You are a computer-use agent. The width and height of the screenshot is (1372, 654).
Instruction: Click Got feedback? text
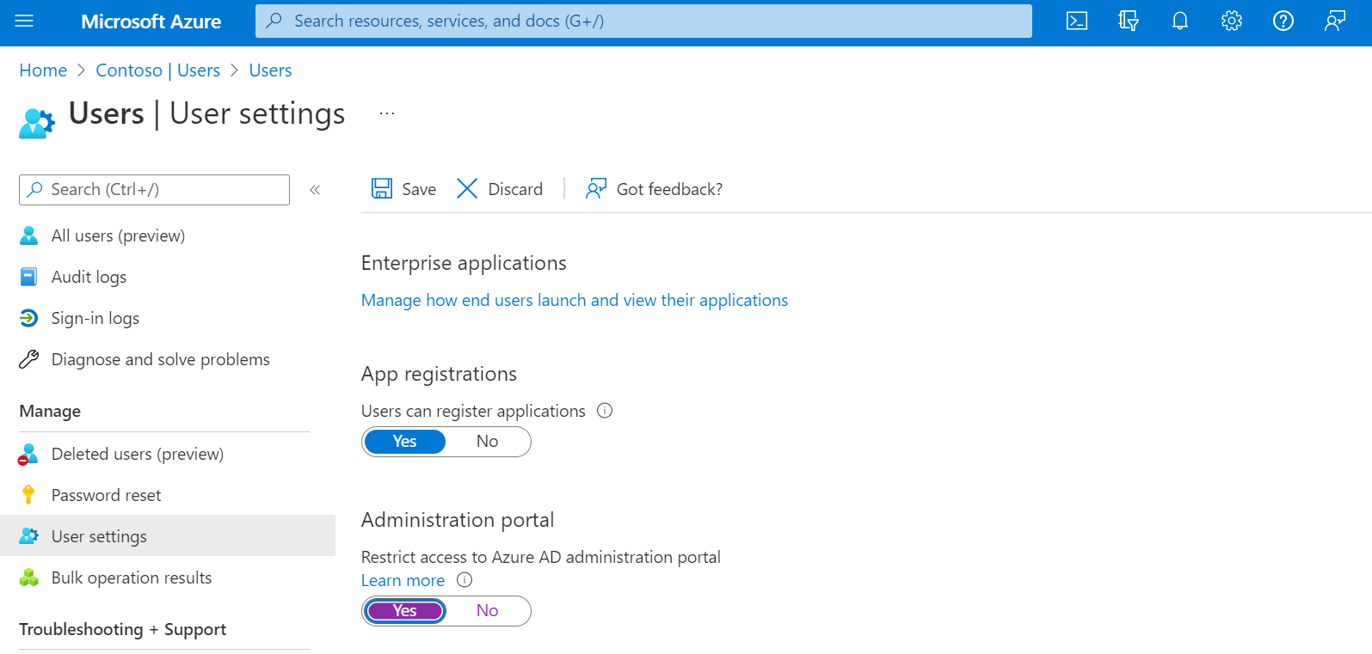(669, 189)
